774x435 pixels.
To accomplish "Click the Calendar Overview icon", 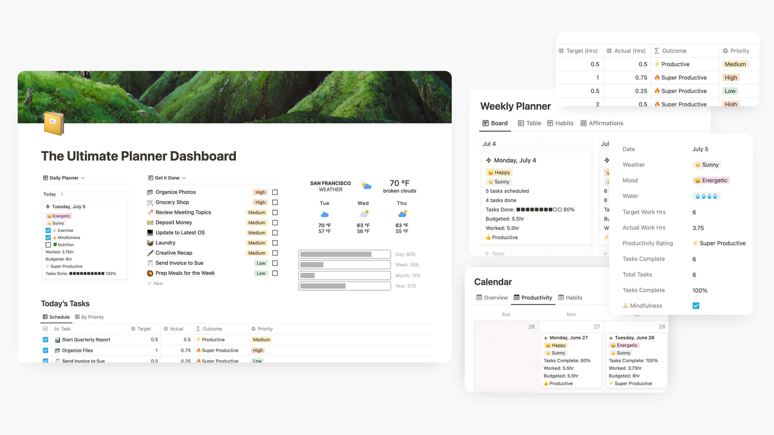I will click(478, 298).
